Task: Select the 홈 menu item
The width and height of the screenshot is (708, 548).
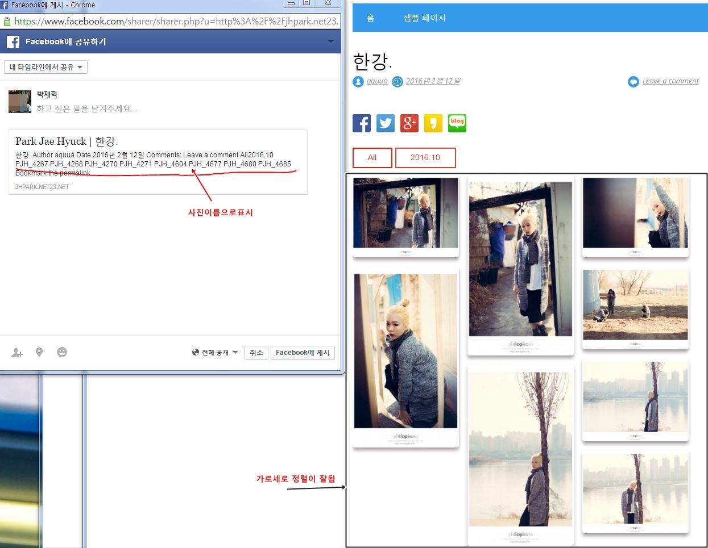Action: [x=370, y=18]
